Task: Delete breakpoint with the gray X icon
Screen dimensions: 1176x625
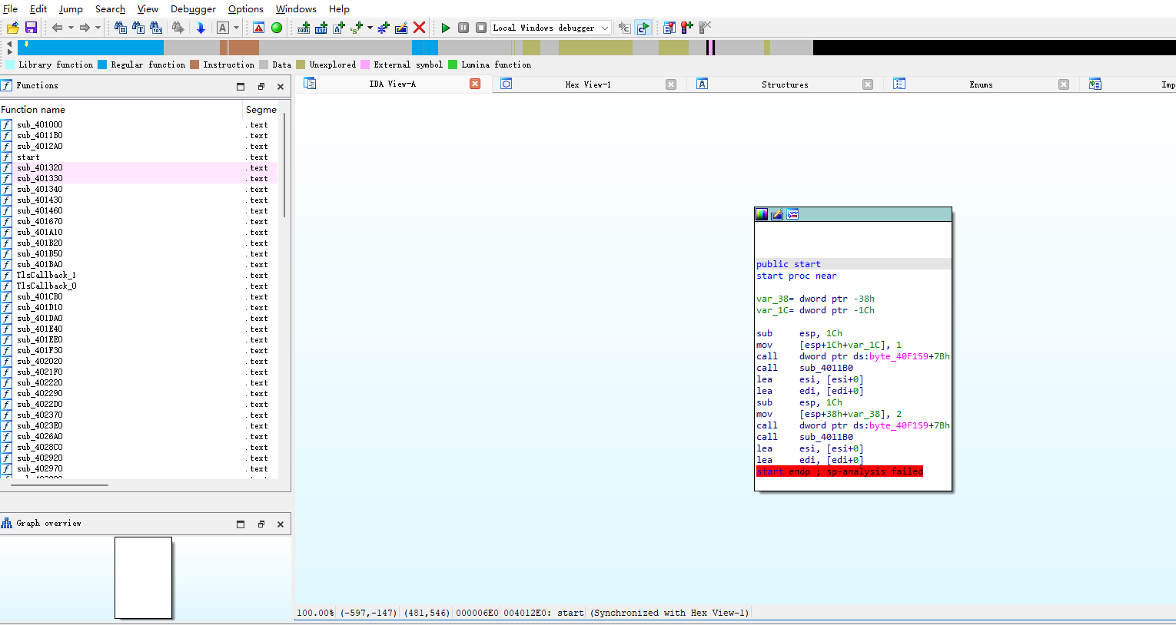Action: (705, 28)
